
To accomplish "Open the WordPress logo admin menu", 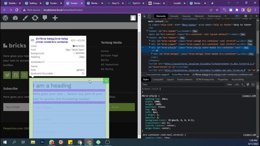I will coord(5,18).
